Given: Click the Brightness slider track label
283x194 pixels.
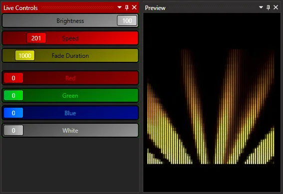Looking at the screenshot, I should pyautogui.click(x=70, y=21).
